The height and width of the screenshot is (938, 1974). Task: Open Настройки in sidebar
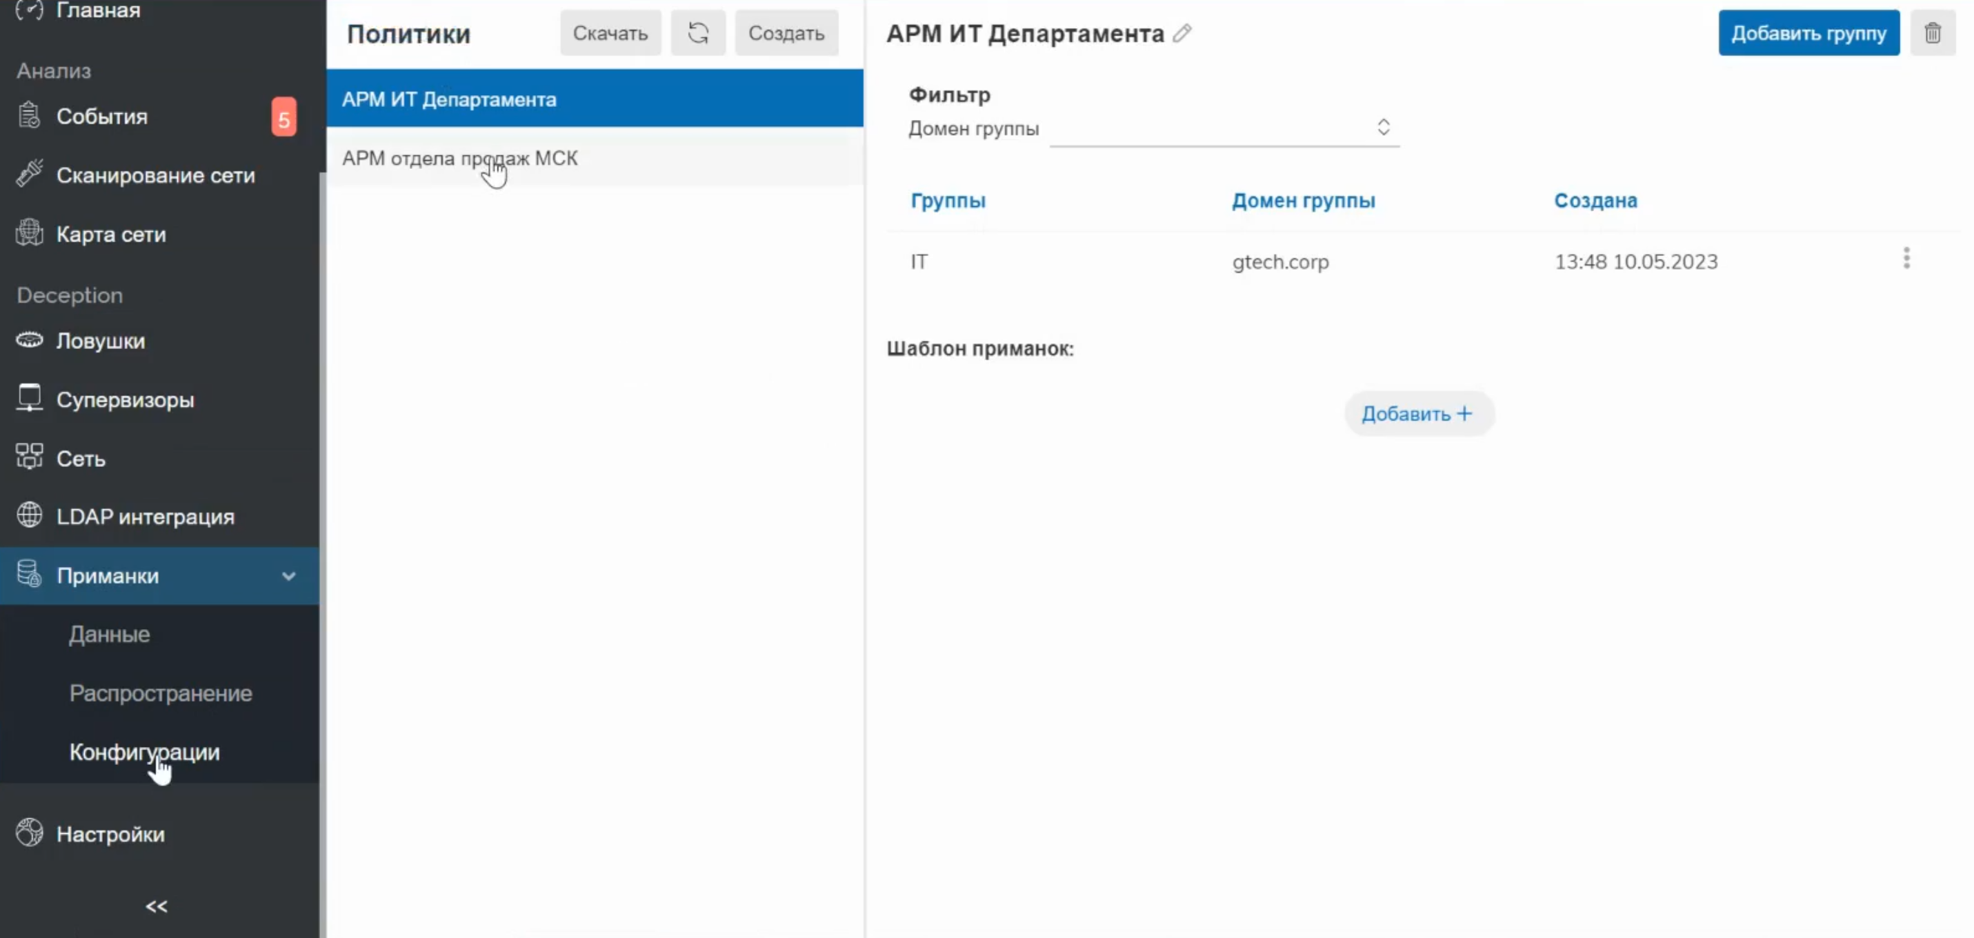pos(110,834)
